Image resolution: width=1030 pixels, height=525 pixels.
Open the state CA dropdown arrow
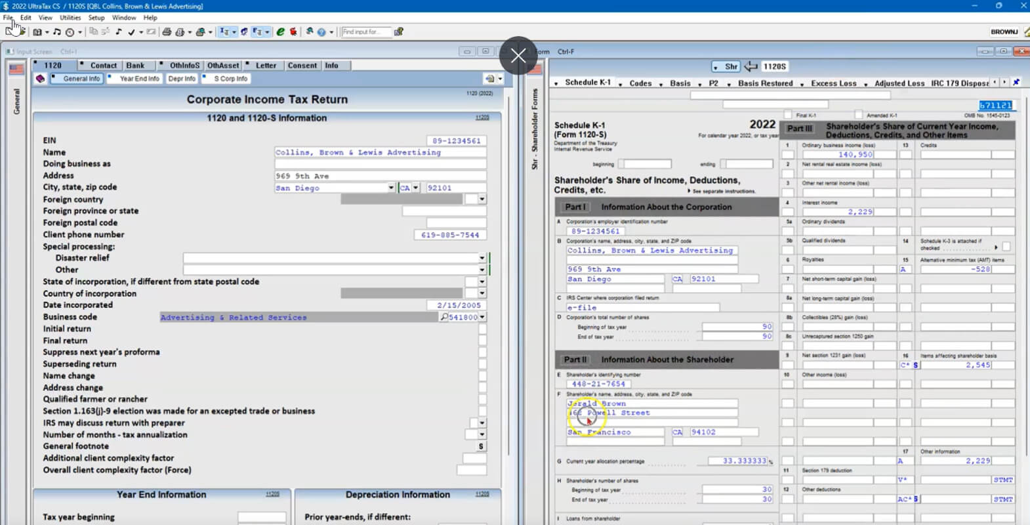(x=415, y=188)
